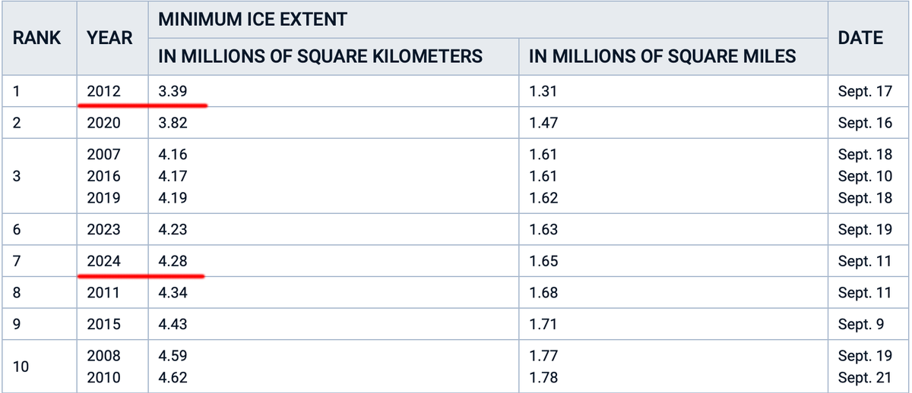This screenshot has width=912, height=393.
Task: Click the 4.28 value
Action: tap(173, 261)
